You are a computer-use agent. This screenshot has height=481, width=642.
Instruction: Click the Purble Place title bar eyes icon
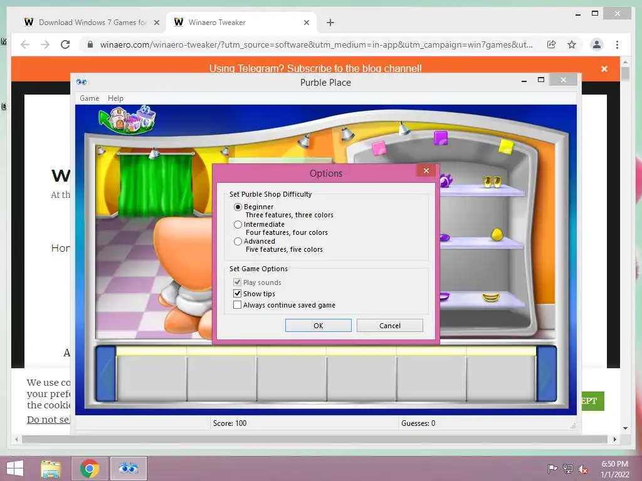(x=82, y=82)
